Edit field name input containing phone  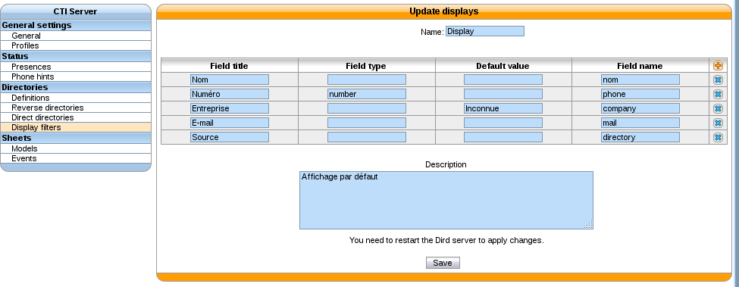tap(640, 94)
